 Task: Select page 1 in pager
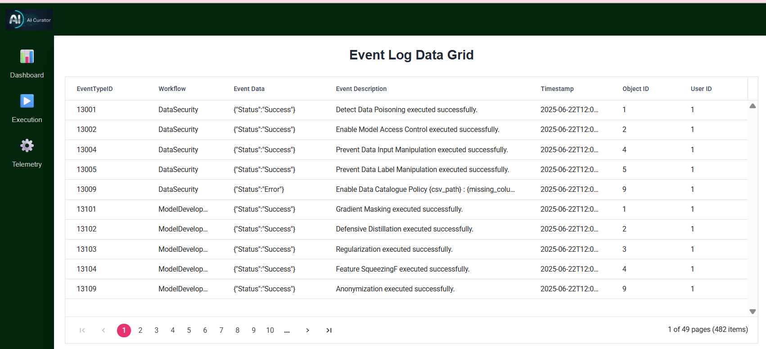click(x=124, y=330)
